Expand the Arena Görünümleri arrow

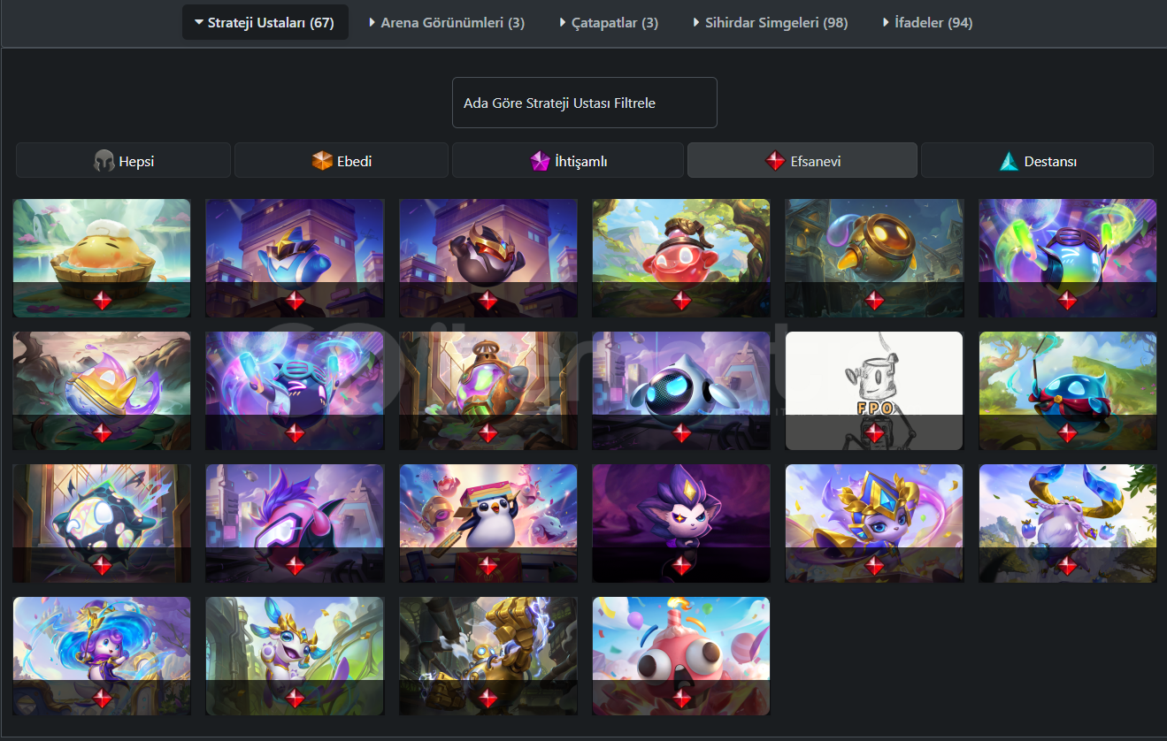point(372,22)
